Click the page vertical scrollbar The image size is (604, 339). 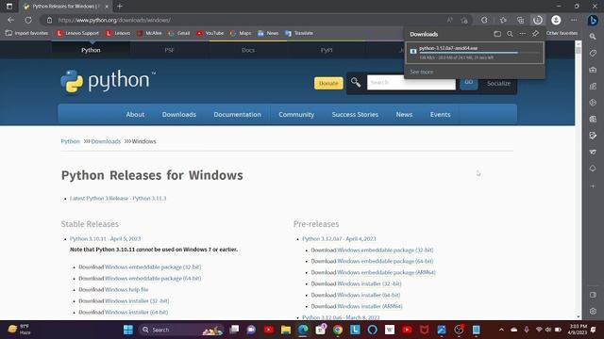click(579, 180)
